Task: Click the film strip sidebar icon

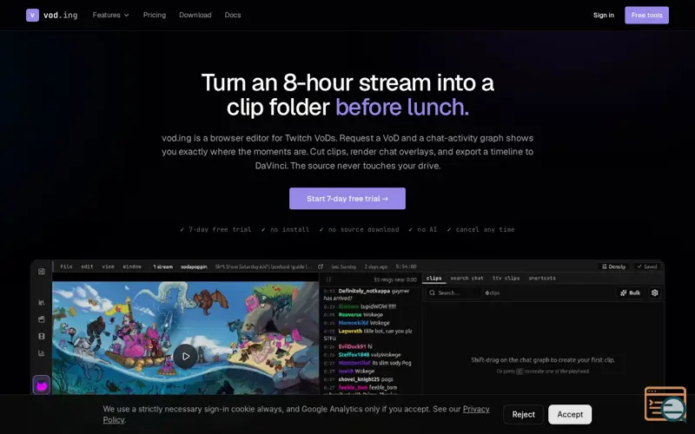Action: tap(42, 336)
